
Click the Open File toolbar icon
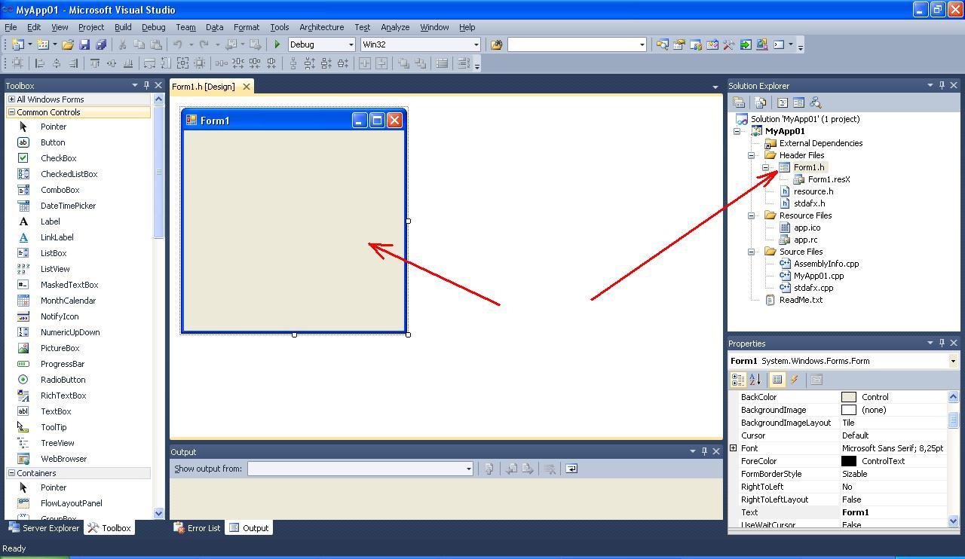(68, 44)
